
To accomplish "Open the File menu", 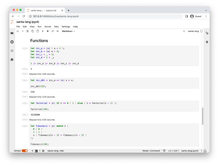I will coord(18,27).
